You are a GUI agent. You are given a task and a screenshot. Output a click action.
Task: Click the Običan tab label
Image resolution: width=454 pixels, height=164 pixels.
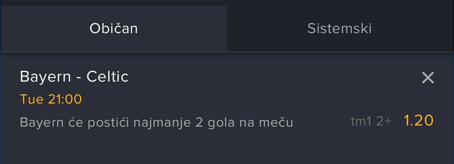click(114, 28)
